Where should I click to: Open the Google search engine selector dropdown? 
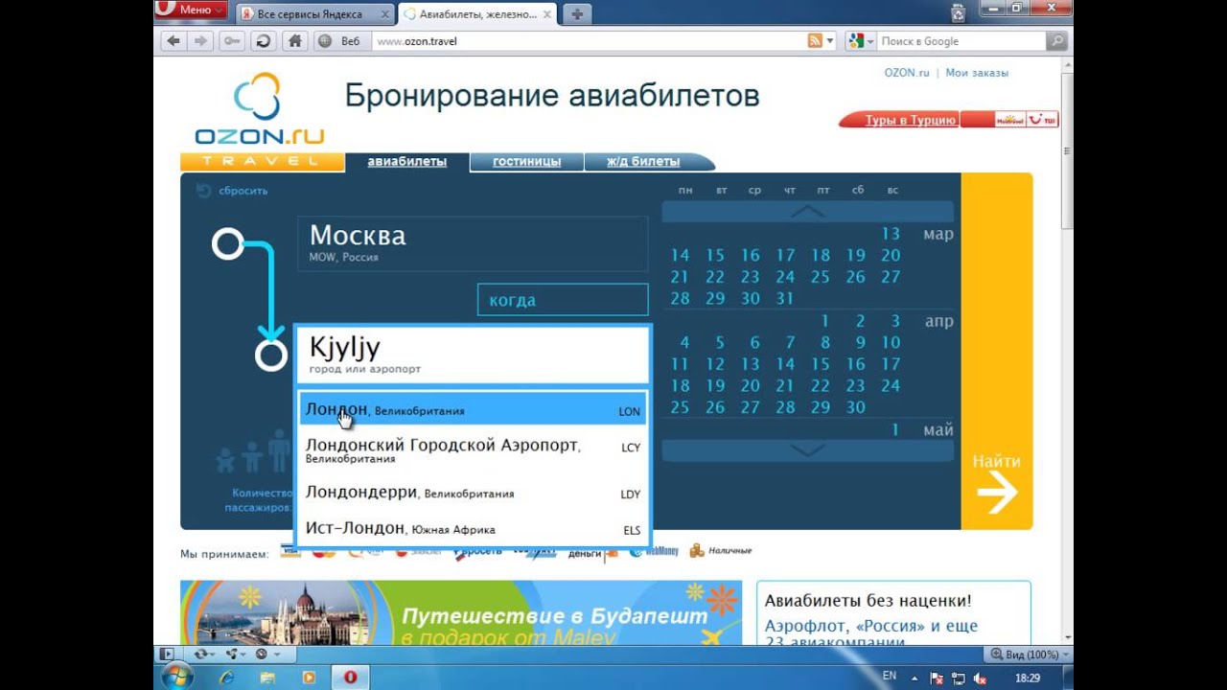[x=863, y=41]
